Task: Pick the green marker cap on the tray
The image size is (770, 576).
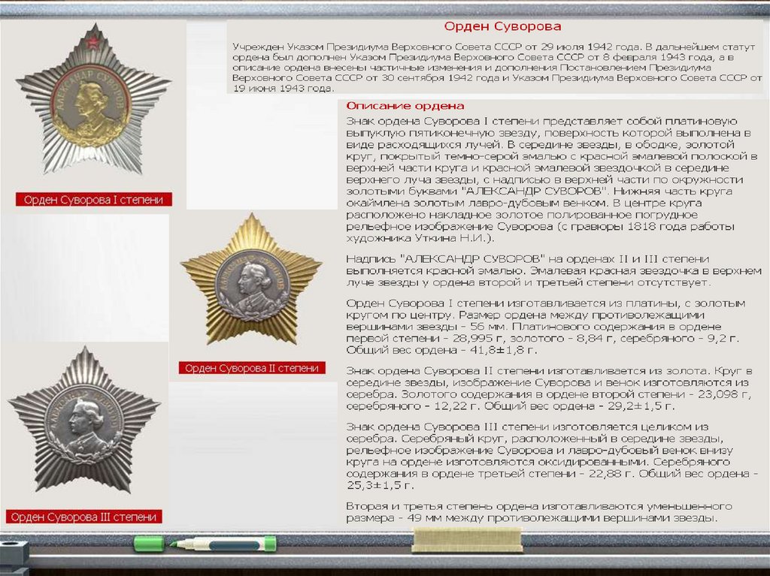Action: click(149, 544)
